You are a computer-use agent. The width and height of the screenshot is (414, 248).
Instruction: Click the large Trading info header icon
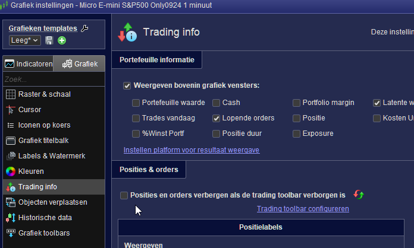click(x=127, y=32)
